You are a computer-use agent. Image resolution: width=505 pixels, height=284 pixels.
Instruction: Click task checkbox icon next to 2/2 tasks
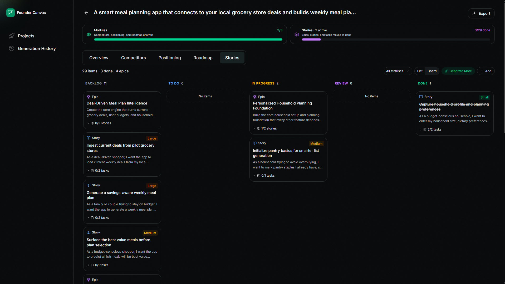tap(425, 129)
